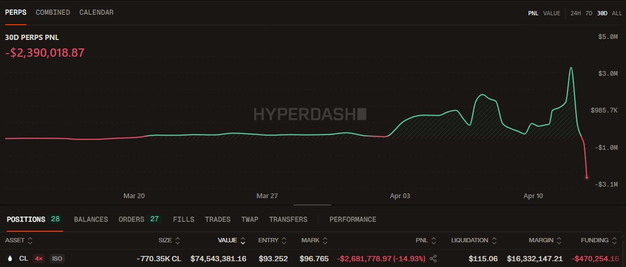This screenshot has height=267, width=626.
Task: Sort positions by FUNDING column
Action: (599, 240)
